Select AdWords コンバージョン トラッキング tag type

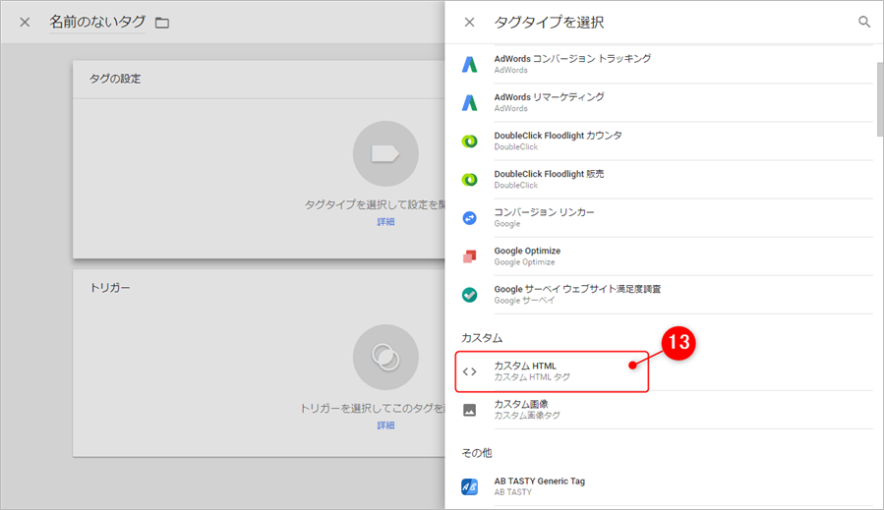667,64
